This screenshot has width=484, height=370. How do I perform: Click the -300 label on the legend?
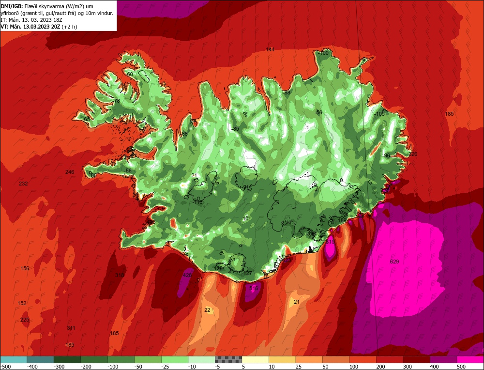click(x=59, y=367)
